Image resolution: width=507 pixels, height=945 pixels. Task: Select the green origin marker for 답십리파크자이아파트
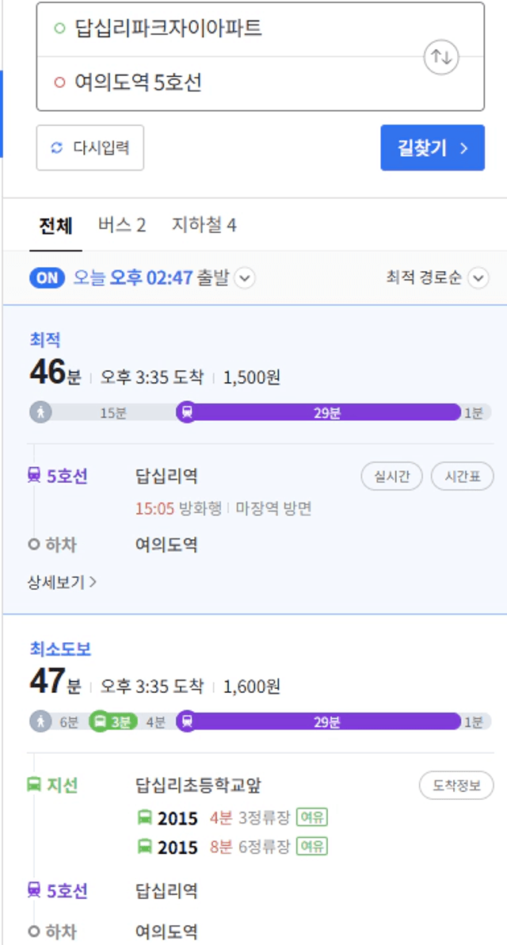click(59, 28)
